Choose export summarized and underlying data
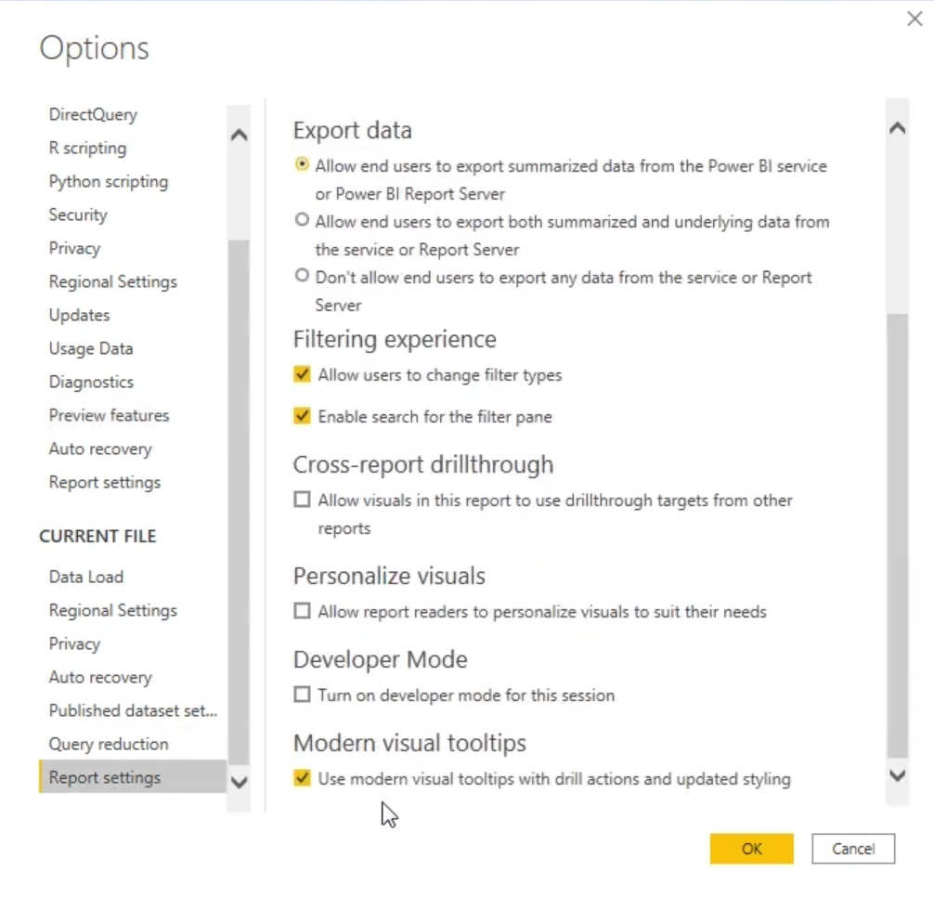The width and height of the screenshot is (934, 897). 302,220
